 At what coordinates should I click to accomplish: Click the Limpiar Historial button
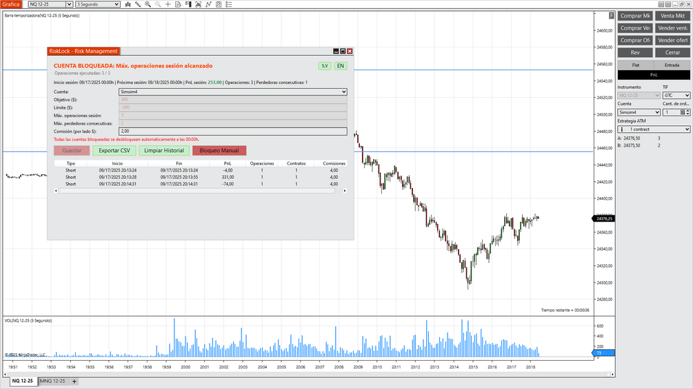point(164,150)
